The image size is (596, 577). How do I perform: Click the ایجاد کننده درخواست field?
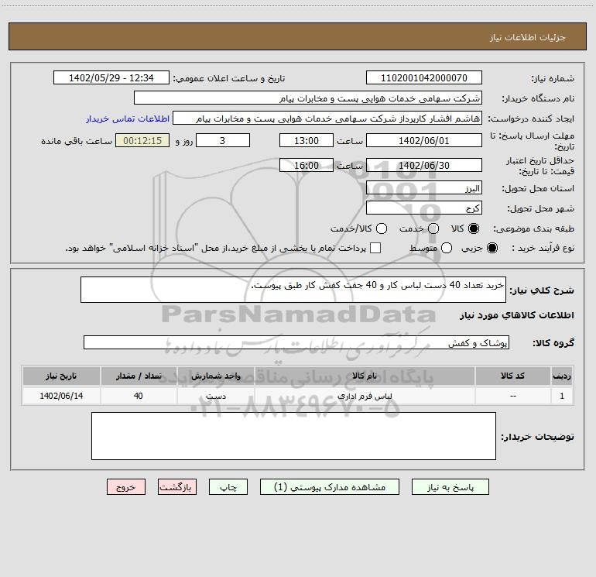coord(327,118)
